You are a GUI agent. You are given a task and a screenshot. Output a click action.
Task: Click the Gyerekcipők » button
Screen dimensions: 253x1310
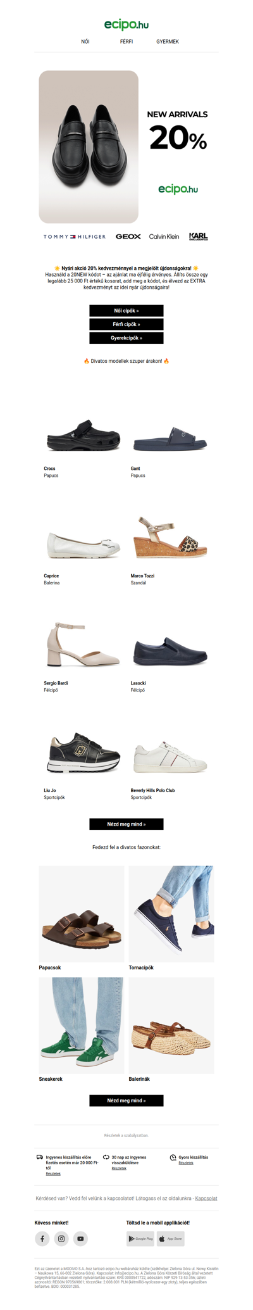click(126, 338)
